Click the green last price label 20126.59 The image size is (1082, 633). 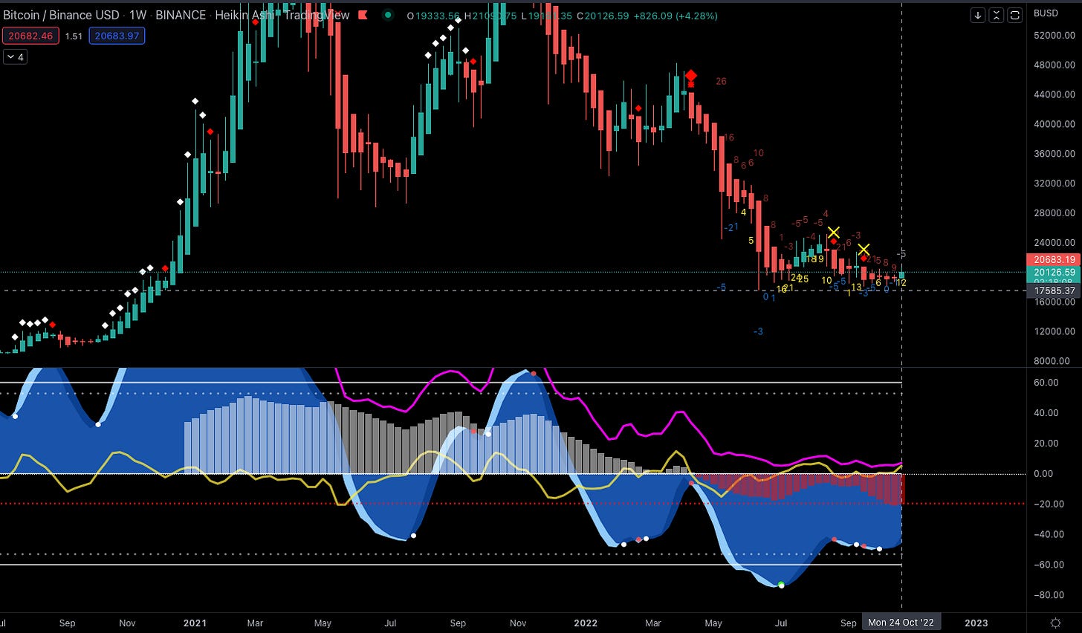point(1055,273)
